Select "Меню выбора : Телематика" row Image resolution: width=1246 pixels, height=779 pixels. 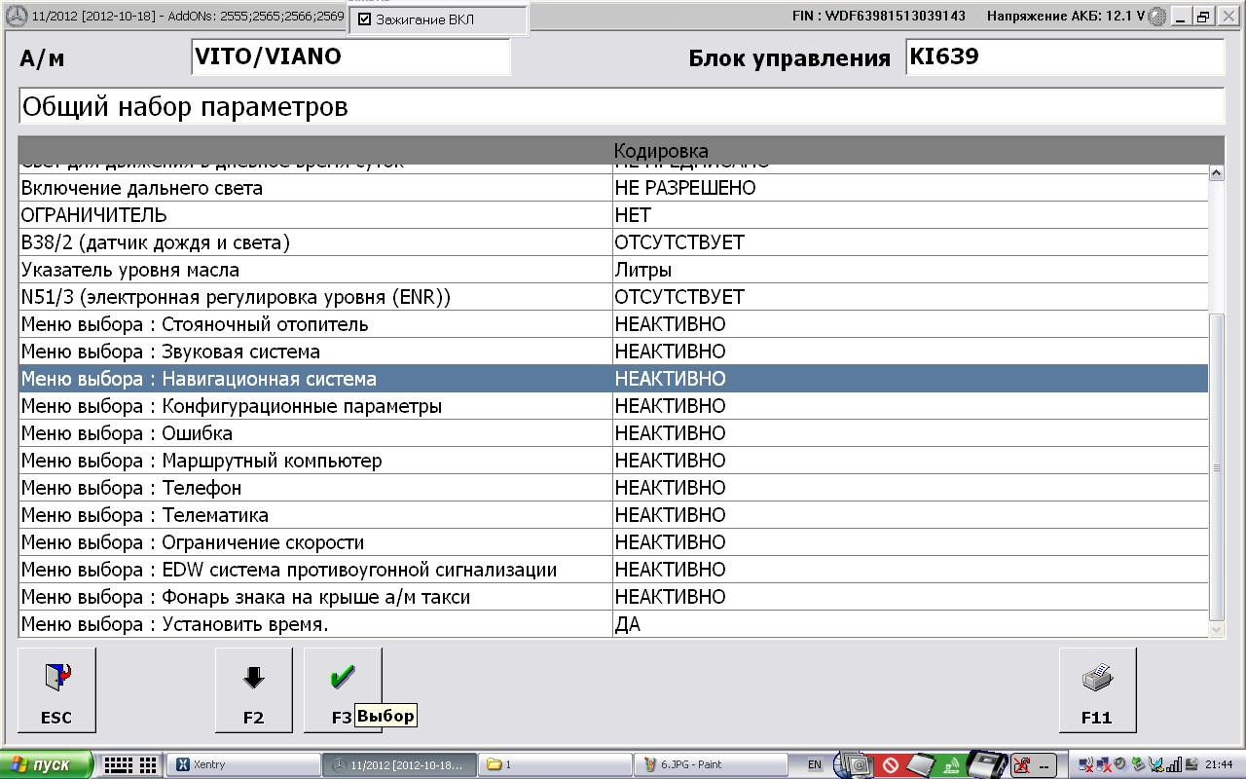pos(613,515)
